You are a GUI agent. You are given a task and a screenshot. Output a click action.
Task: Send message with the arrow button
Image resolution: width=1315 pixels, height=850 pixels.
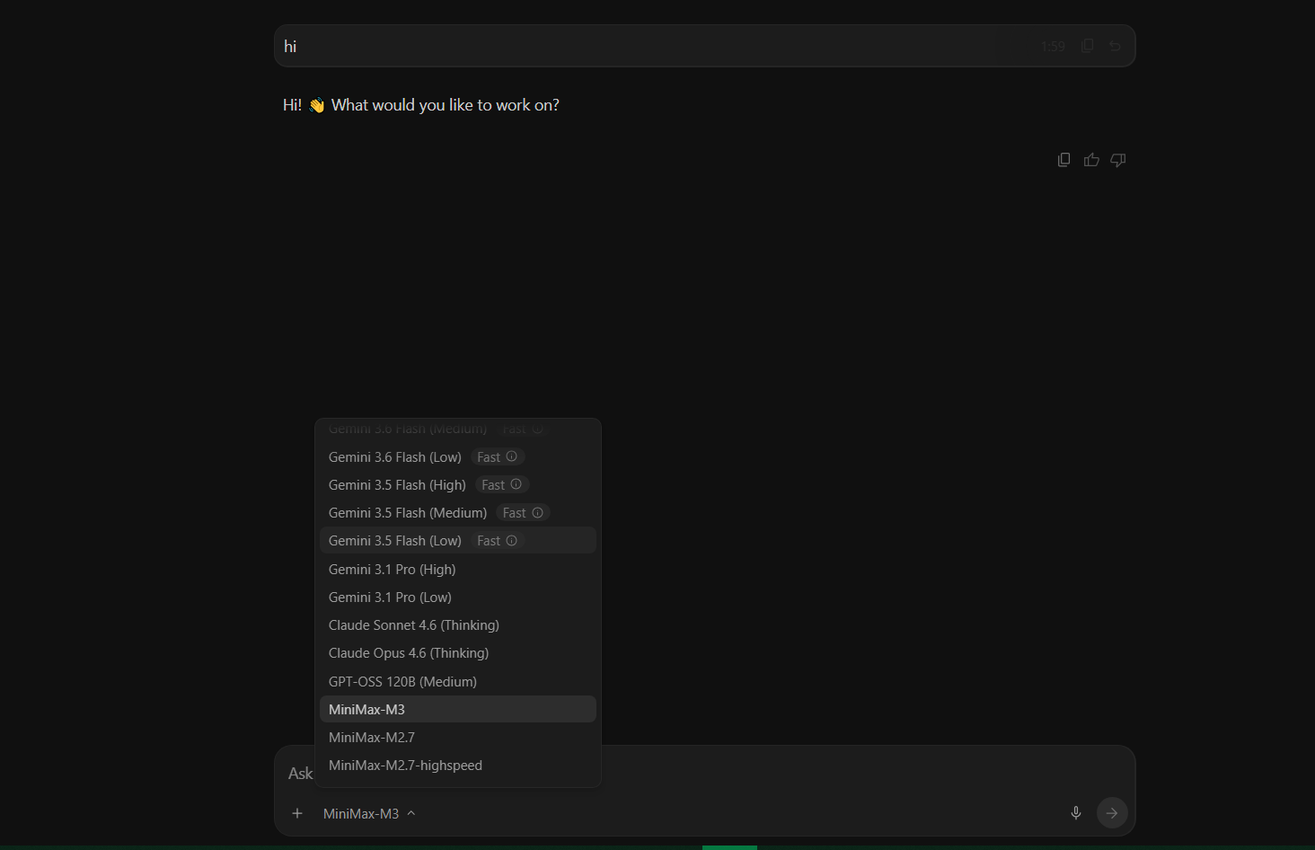pos(1112,813)
